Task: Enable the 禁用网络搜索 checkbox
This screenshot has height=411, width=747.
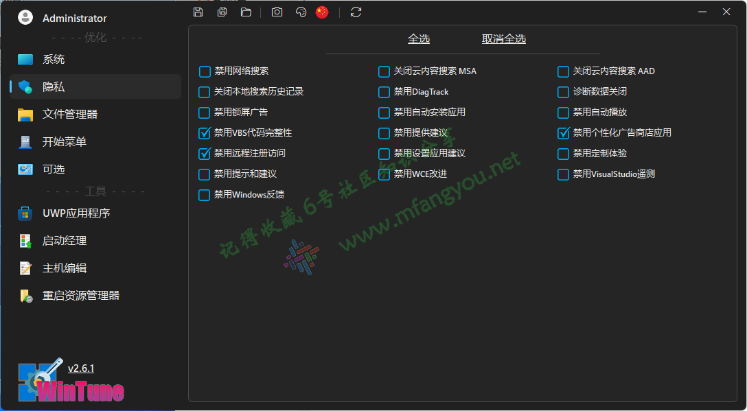Action: [205, 71]
